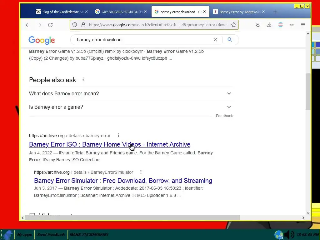Screen dimensions: 320x240
Task: Click the padlock site security icon
Action: 83,25
